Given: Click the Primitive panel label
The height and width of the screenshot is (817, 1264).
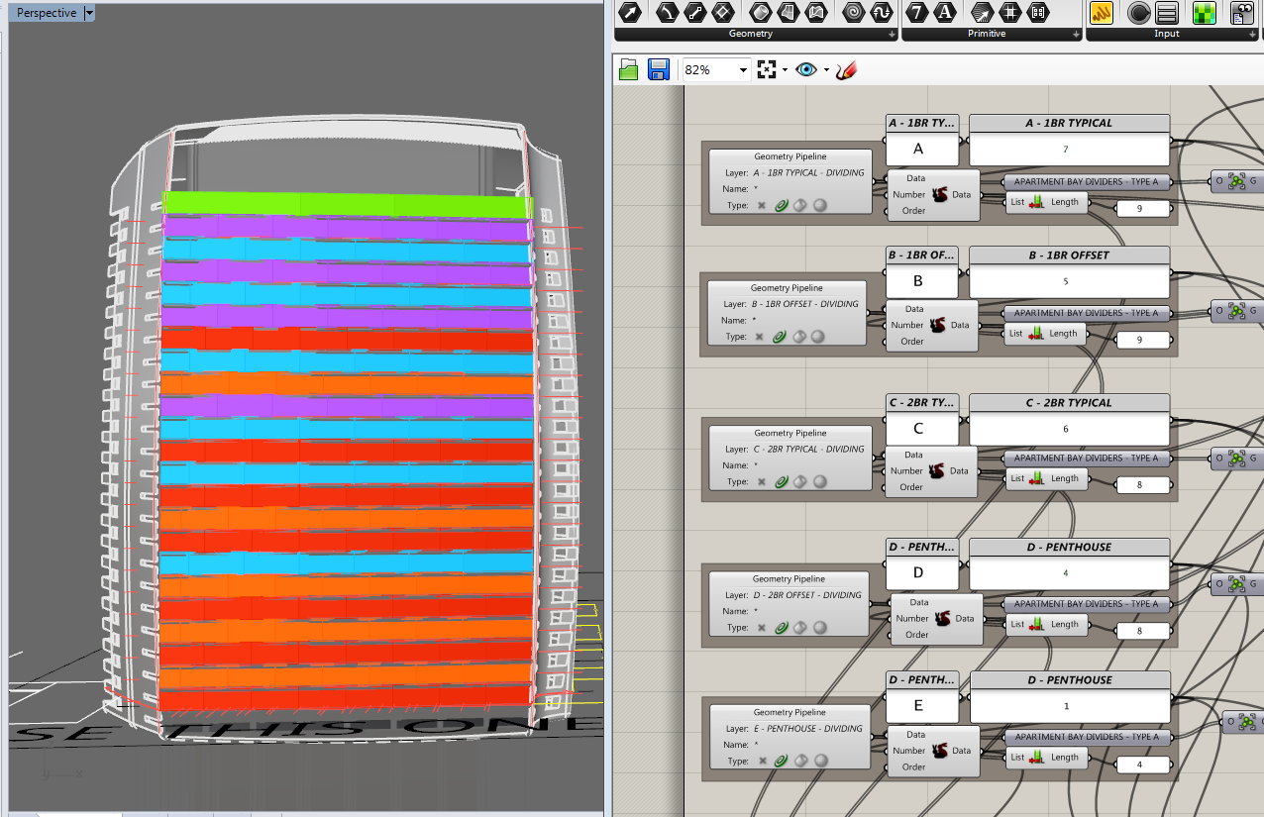Looking at the screenshot, I should tap(987, 34).
